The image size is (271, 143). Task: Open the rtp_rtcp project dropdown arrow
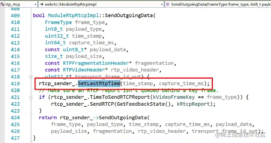[x=35, y=4]
